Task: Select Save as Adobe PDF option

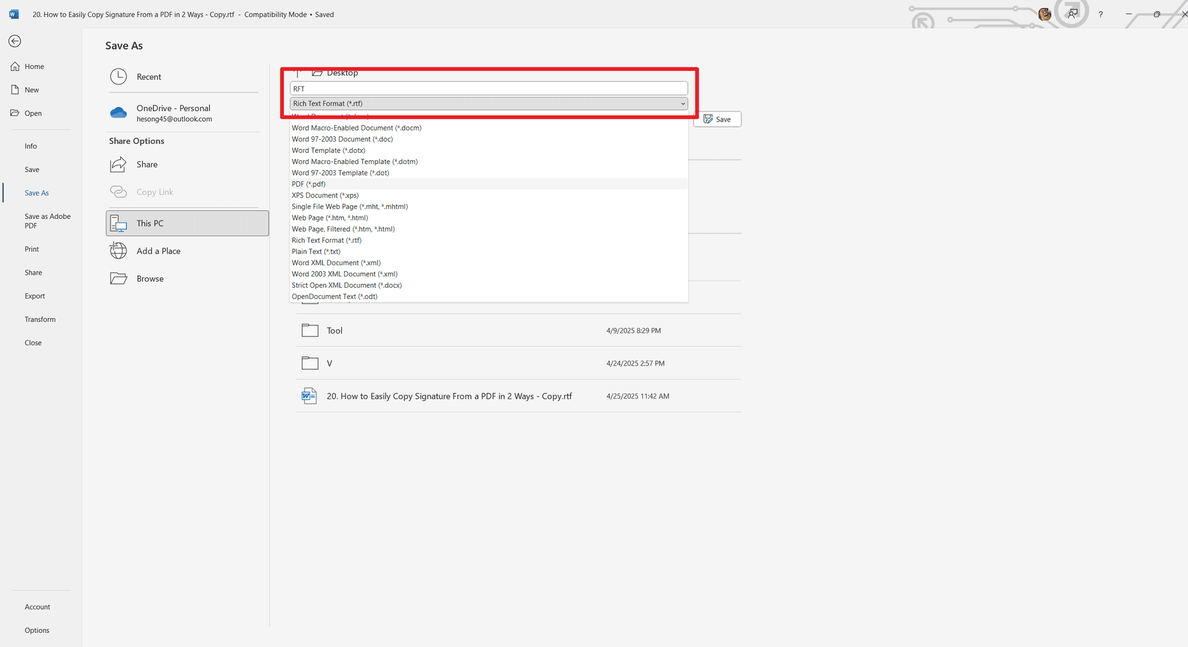Action: (x=47, y=221)
